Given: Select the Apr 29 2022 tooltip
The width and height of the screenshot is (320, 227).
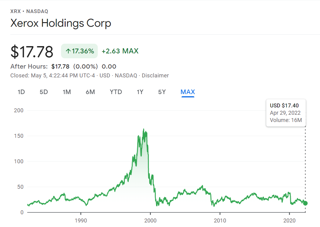Looking at the screenshot, I should [286, 113].
